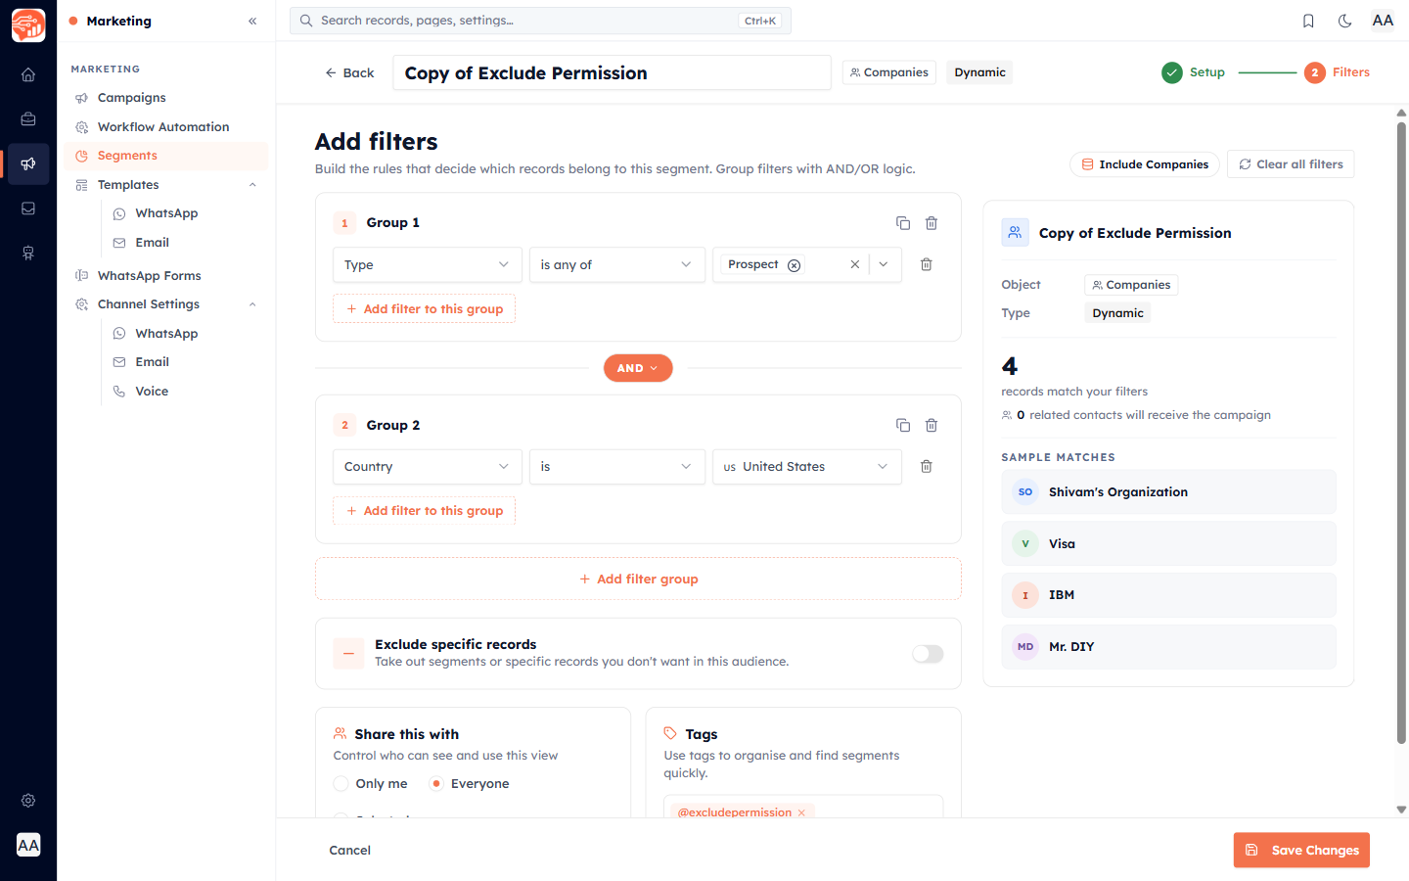Click the Setup step checkmark
Screen dimensions: 1409x881
pyautogui.click(x=1172, y=72)
